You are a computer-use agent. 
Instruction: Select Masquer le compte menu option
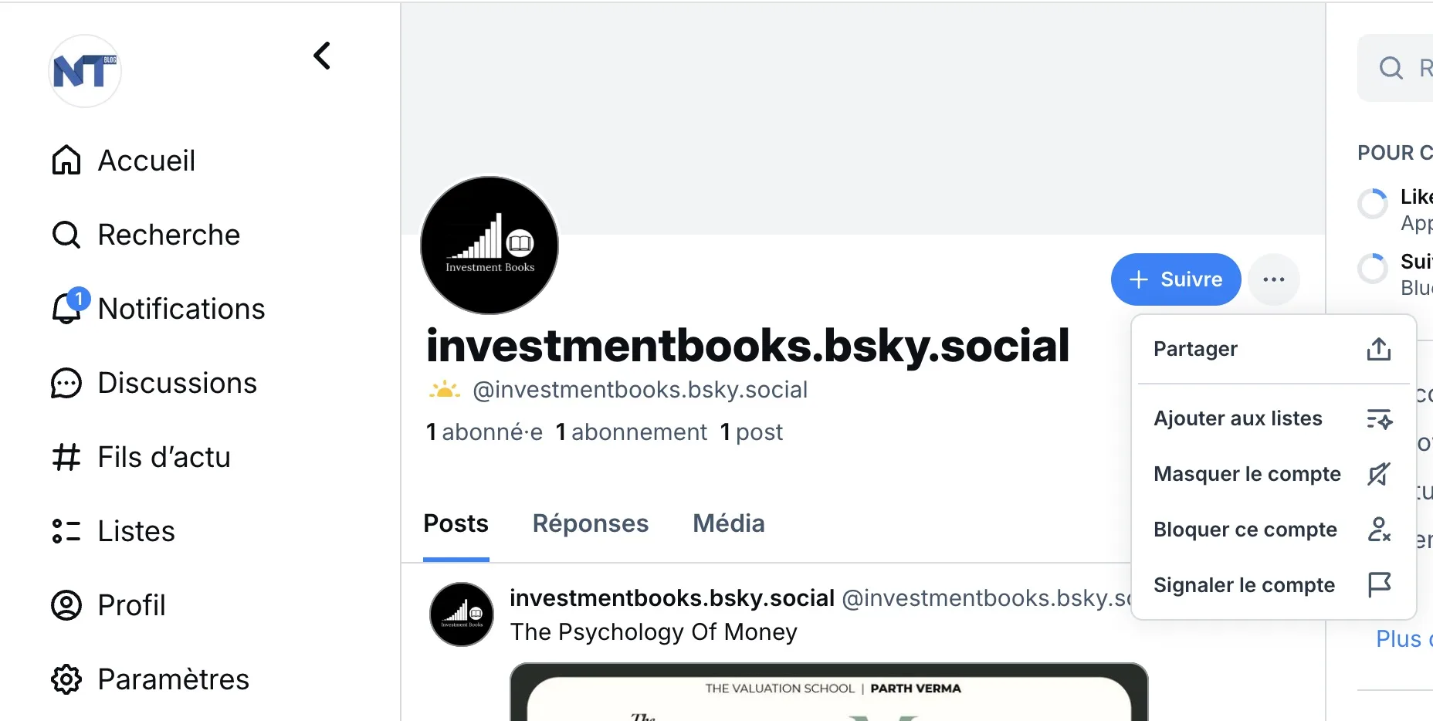click(x=1273, y=474)
